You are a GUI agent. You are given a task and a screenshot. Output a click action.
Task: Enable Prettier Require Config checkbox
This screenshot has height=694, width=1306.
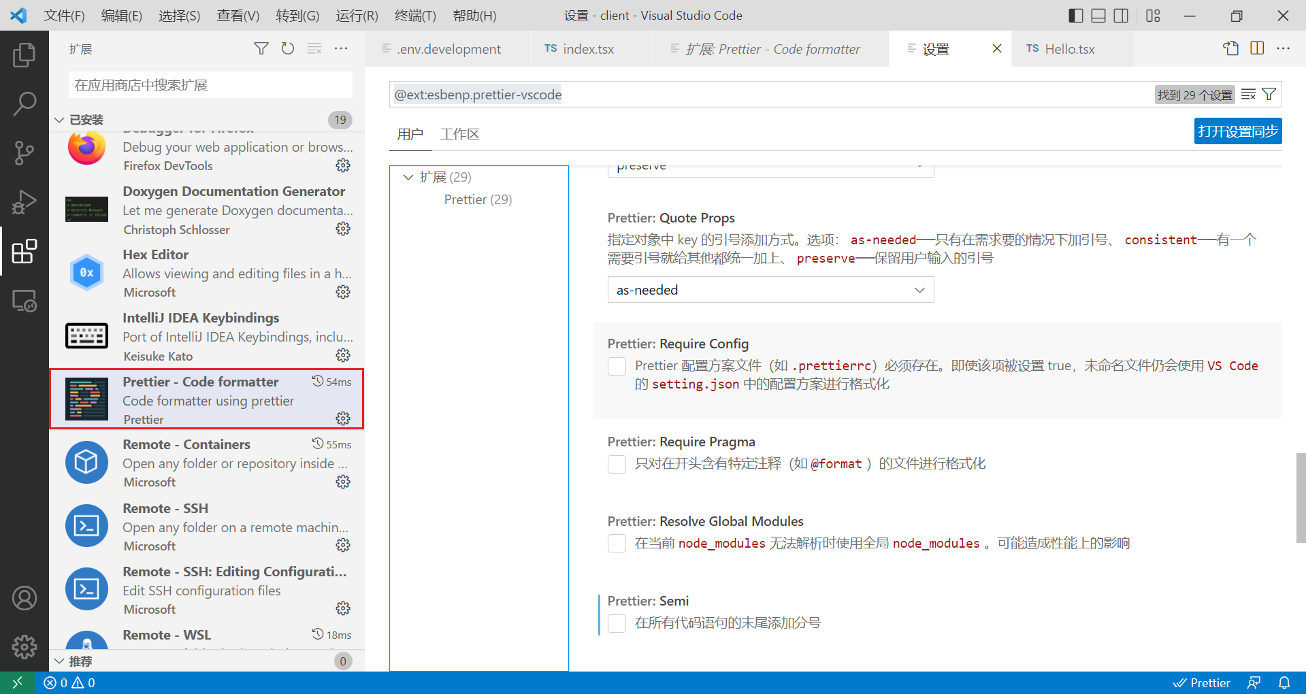(617, 367)
